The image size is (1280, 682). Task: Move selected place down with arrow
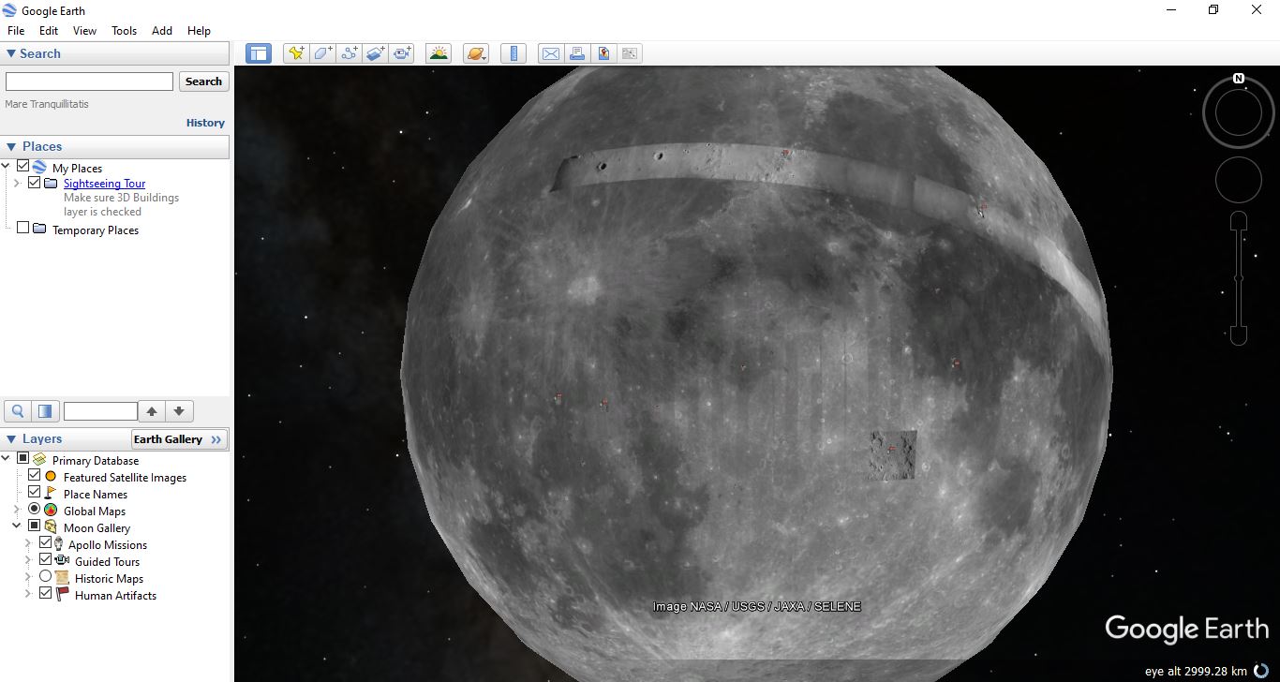click(x=179, y=411)
